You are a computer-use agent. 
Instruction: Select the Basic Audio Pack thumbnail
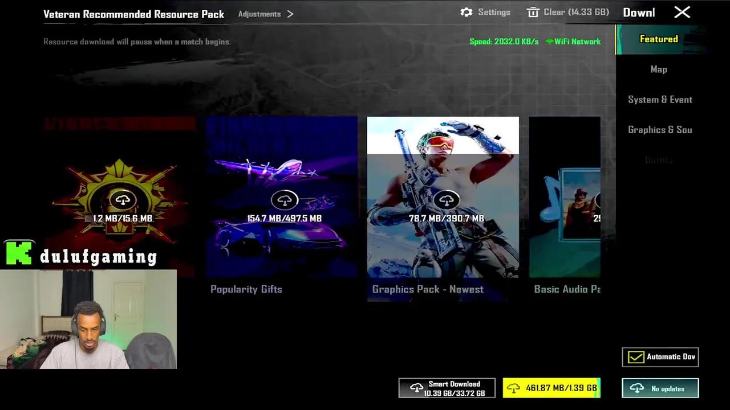pos(564,197)
